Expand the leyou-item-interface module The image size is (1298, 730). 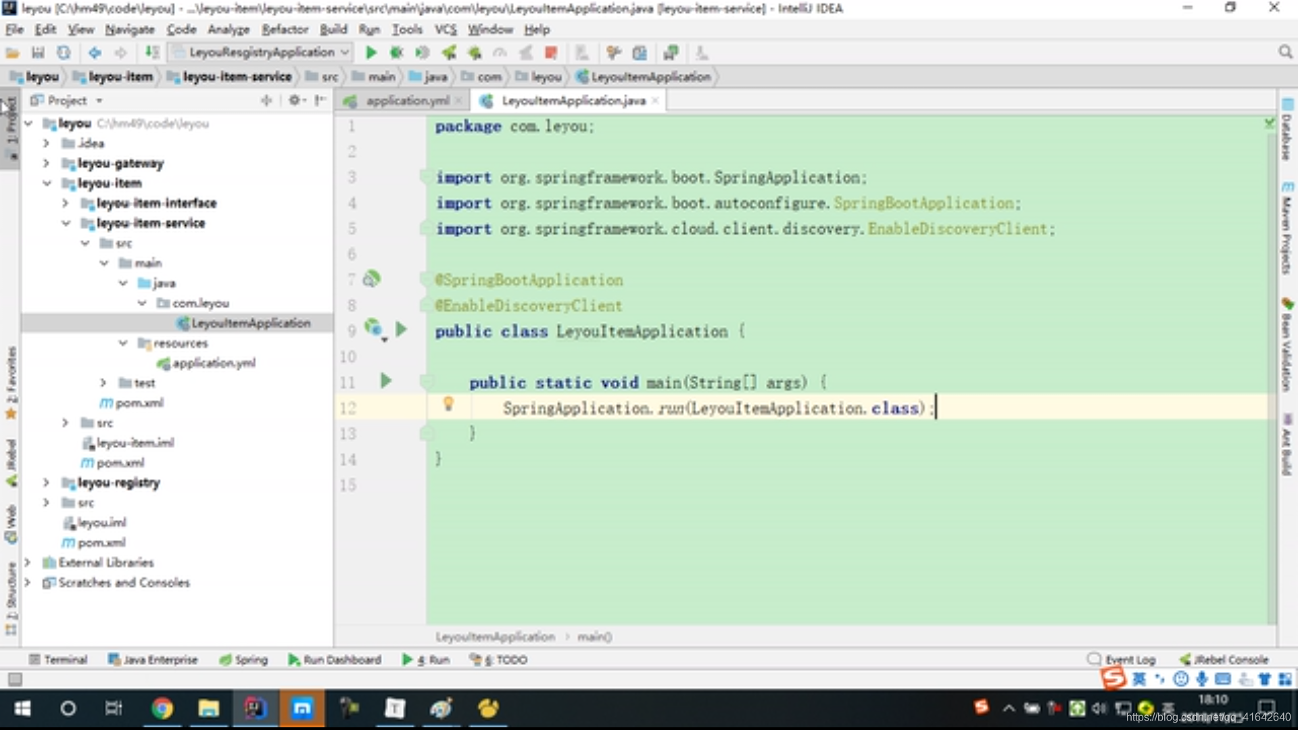click(65, 203)
